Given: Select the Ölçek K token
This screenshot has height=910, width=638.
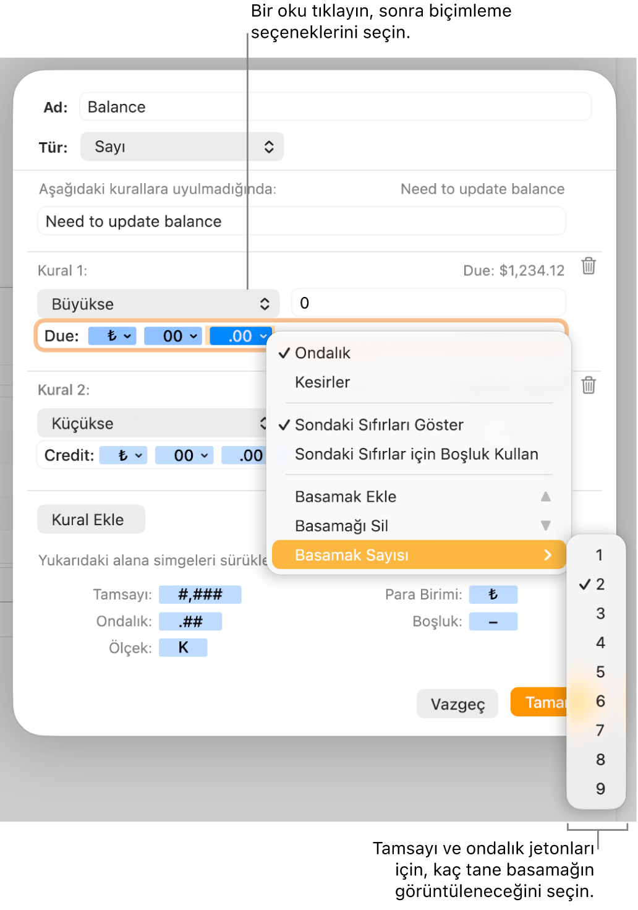Looking at the screenshot, I should (183, 648).
